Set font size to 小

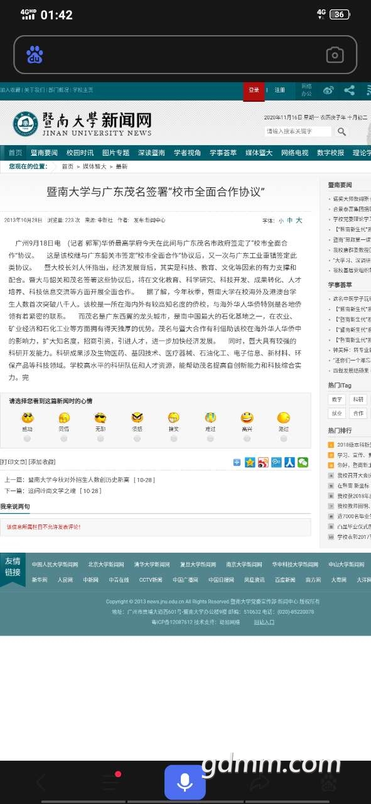coord(281,220)
